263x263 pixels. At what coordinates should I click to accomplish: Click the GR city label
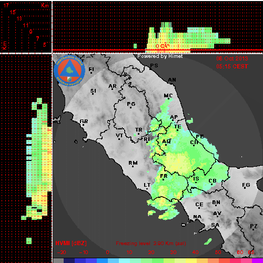pyautogui.click(x=84, y=121)
